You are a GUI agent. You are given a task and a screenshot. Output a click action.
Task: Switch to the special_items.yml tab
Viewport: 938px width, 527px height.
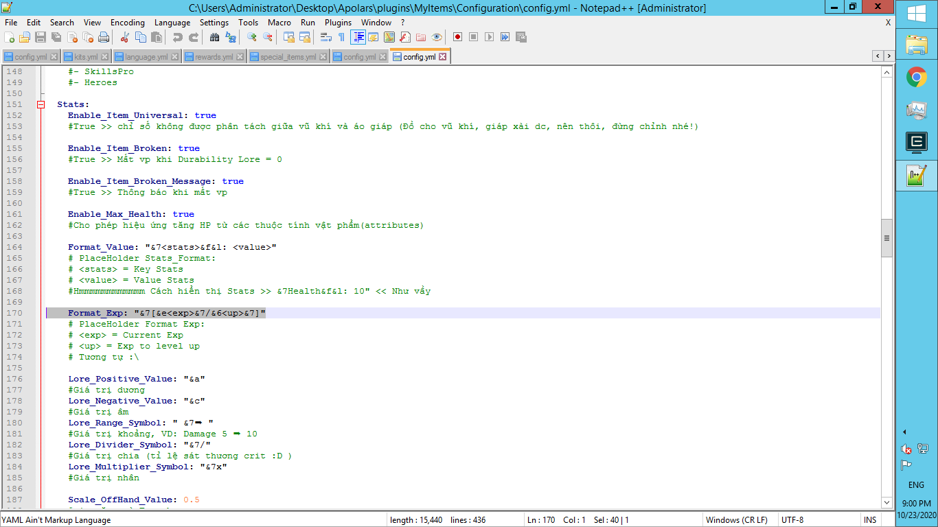tap(288, 57)
